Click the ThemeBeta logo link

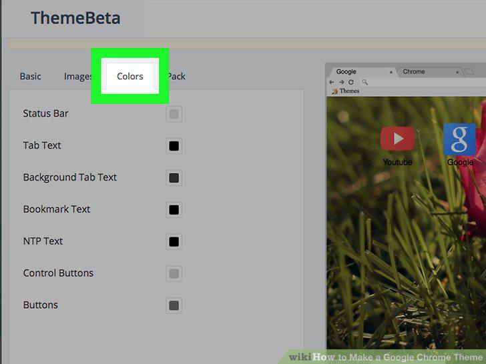[x=75, y=18]
